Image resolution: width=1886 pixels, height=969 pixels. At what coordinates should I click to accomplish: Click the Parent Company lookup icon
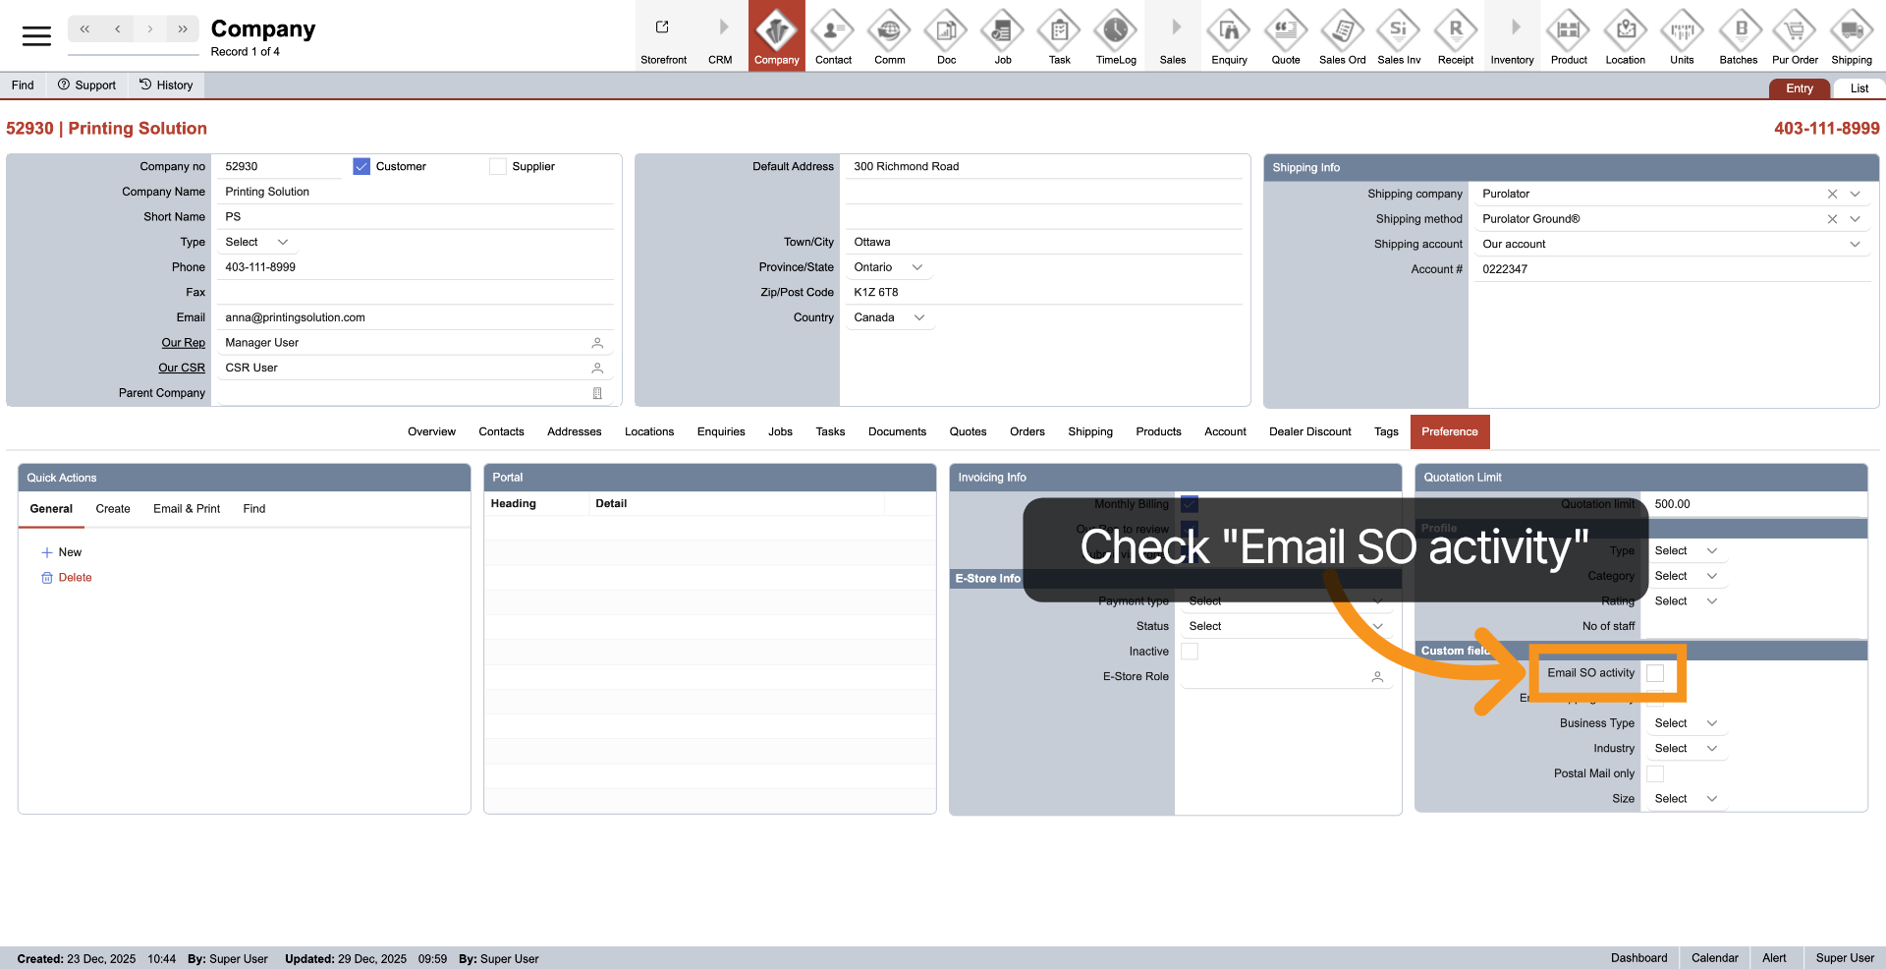coord(597,393)
